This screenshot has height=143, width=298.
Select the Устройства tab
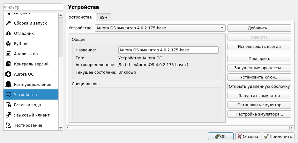[x=80, y=17]
